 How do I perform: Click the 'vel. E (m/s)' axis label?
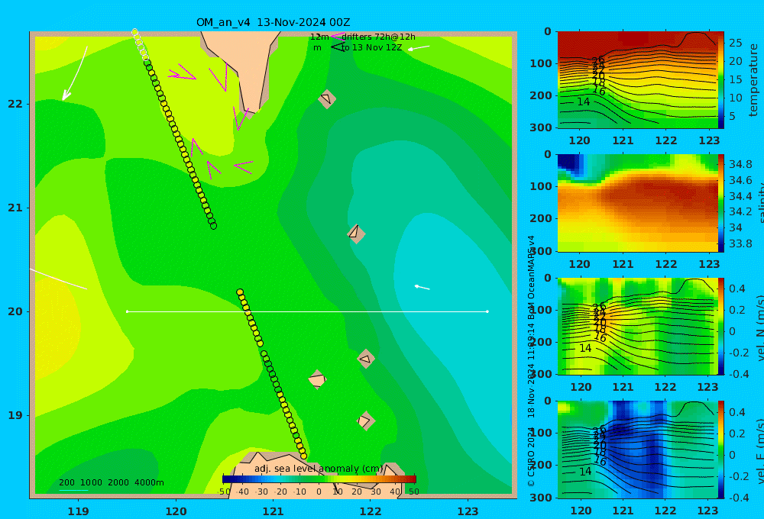pos(759,450)
